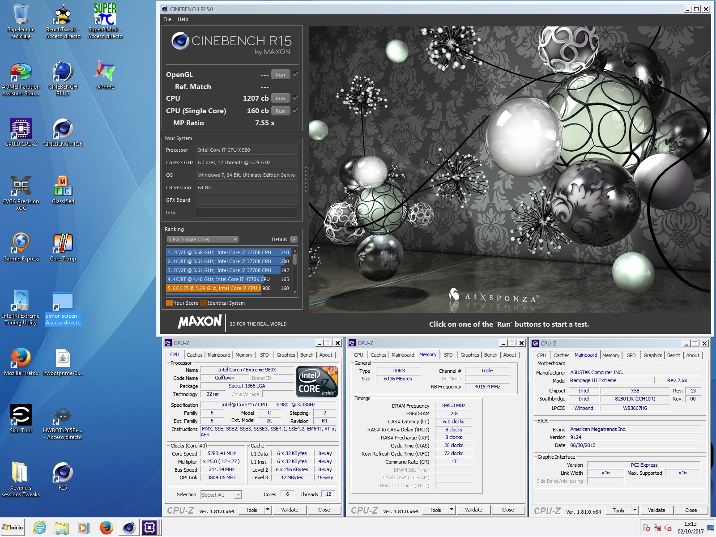Screen dimensions: 716x537
Task: Toggle the OpenGL test checkbox
Action: point(295,74)
